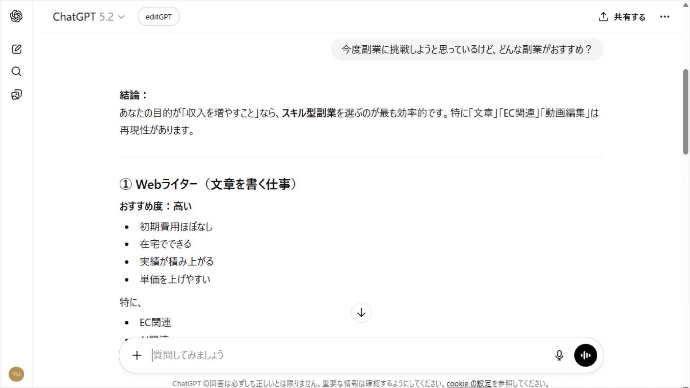Jump to bottom with the down-arrow button
690x388 pixels.
tap(361, 313)
